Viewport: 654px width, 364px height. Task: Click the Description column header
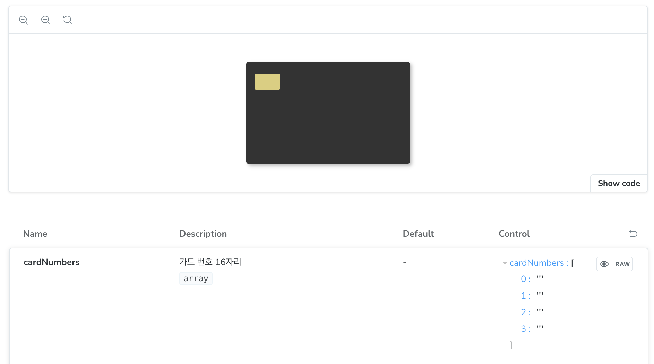tap(203, 234)
